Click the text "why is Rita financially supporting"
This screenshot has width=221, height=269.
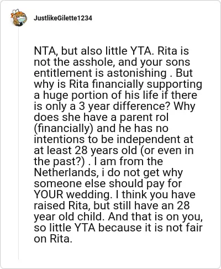point(118,84)
